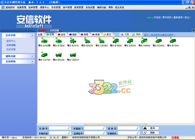Open the 油卡管理 menu
The height and width of the screenshot is (140, 195).
(67, 7)
